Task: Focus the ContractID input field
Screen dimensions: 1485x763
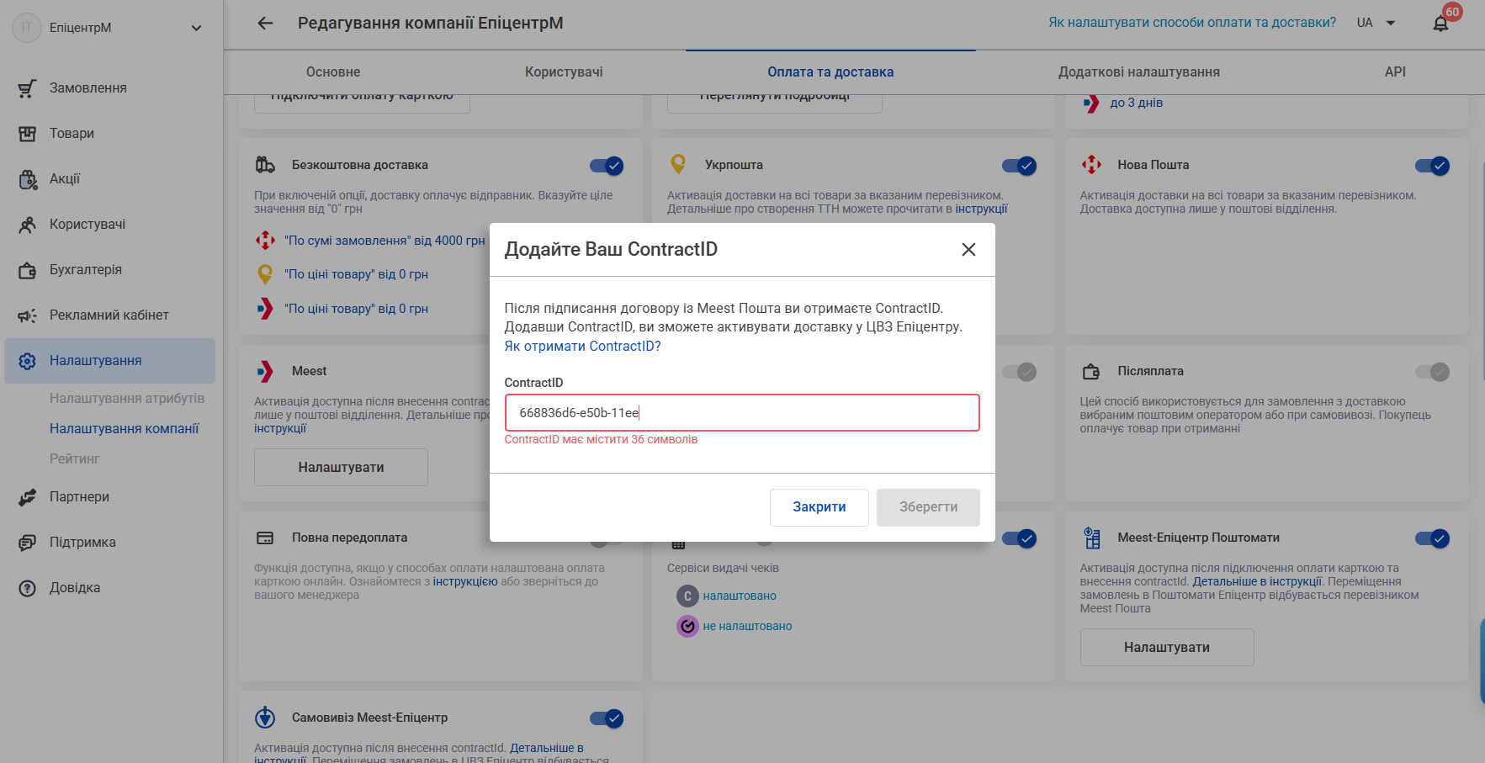Action: [742, 413]
